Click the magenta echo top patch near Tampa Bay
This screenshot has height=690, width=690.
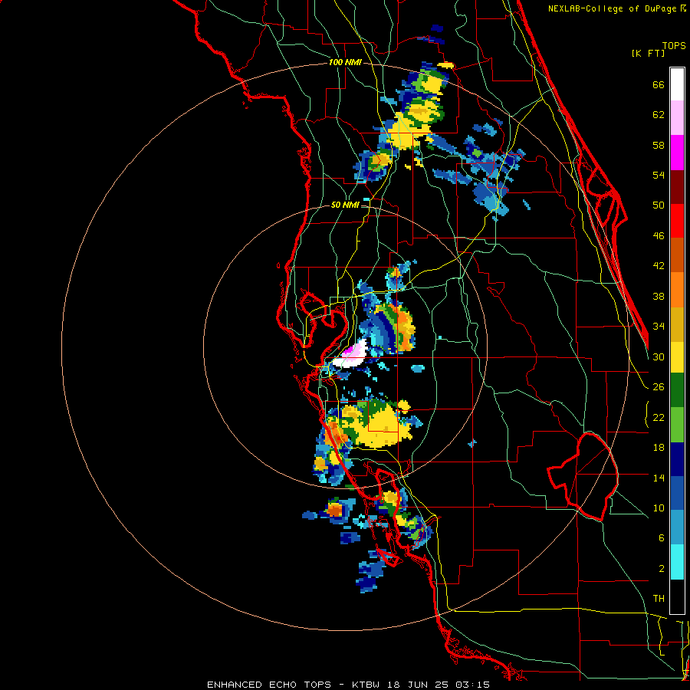350,350
